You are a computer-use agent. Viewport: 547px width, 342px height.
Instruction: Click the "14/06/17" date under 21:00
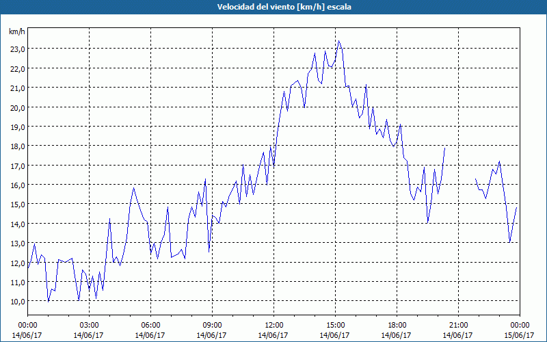pyautogui.click(x=458, y=335)
